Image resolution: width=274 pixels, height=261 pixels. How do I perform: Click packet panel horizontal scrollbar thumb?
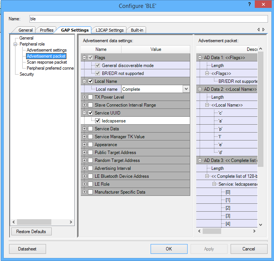(x=212, y=231)
